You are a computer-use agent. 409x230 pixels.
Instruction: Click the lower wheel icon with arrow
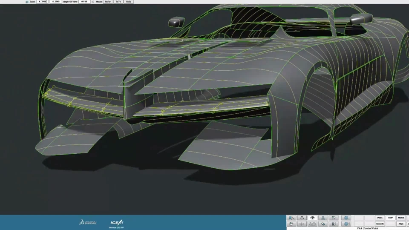pyautogui.click(x=346, y=224)
